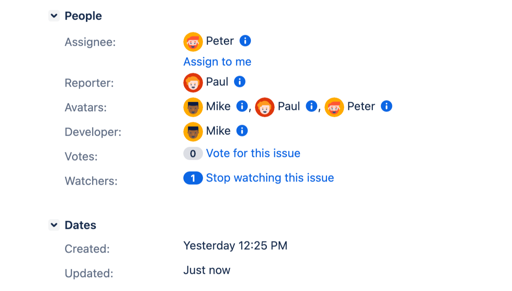Open the votes count badge
512x291 pixels.
pyautogui.click(x=193, y=154)
